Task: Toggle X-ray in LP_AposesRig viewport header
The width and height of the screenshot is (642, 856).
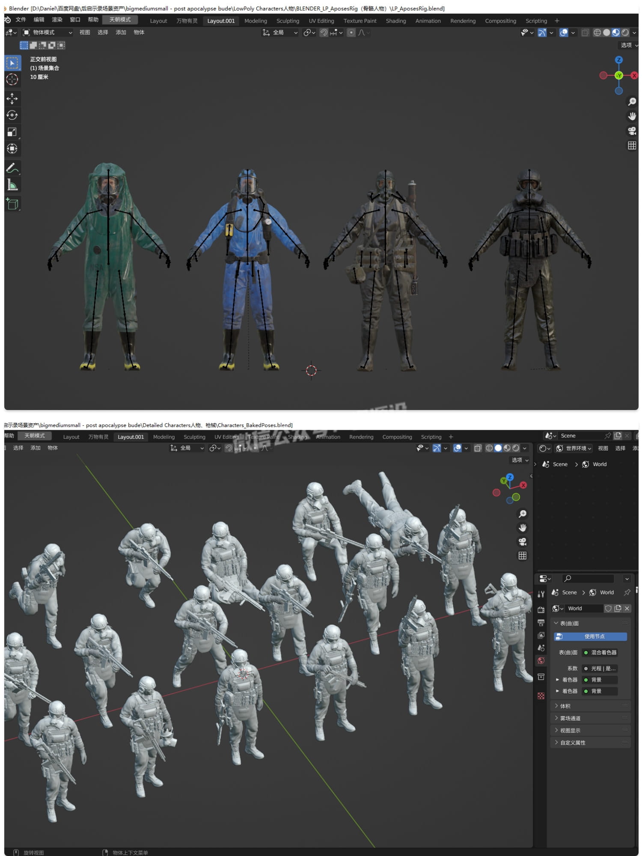Action: click(585, 33)
